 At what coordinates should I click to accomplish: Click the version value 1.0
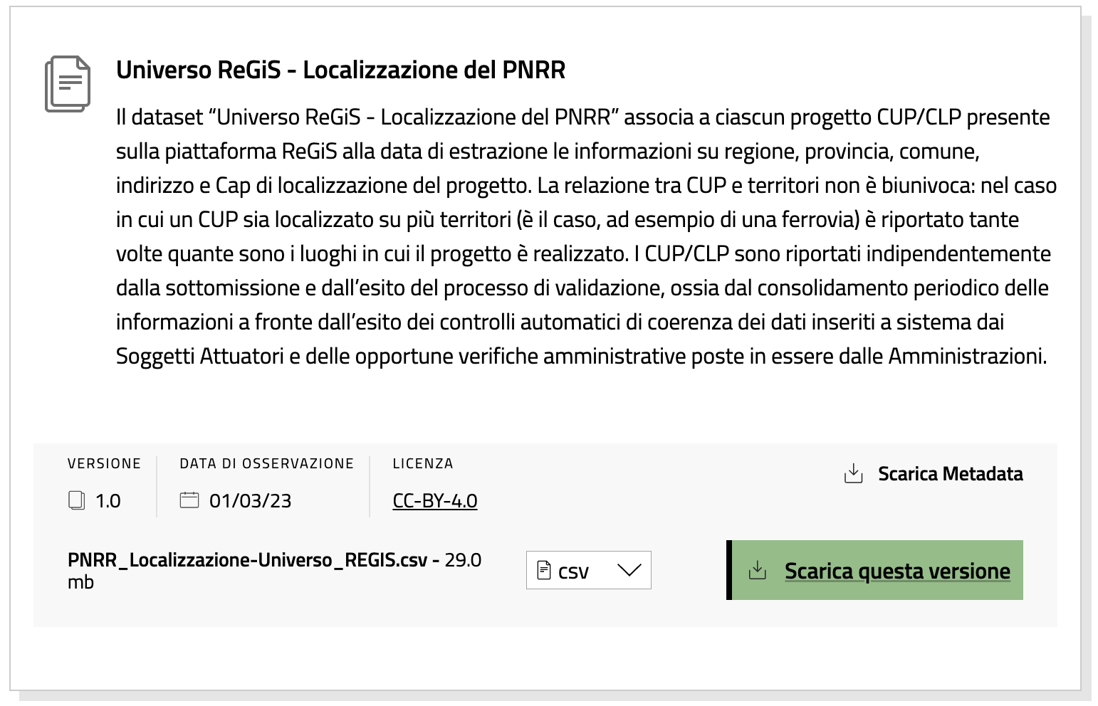(108, 501)
